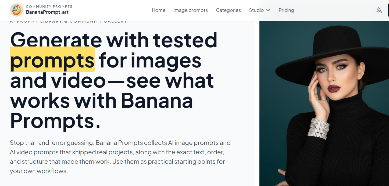Image resolution: width=389 pixels, height=186 pixels.
Task: Go to the Home page
Action: (x=159, y=10)
